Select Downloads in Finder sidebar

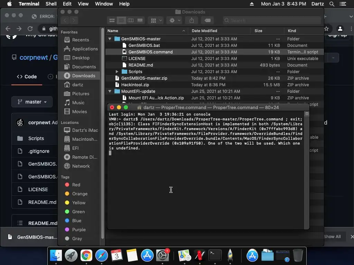point(79,76)
